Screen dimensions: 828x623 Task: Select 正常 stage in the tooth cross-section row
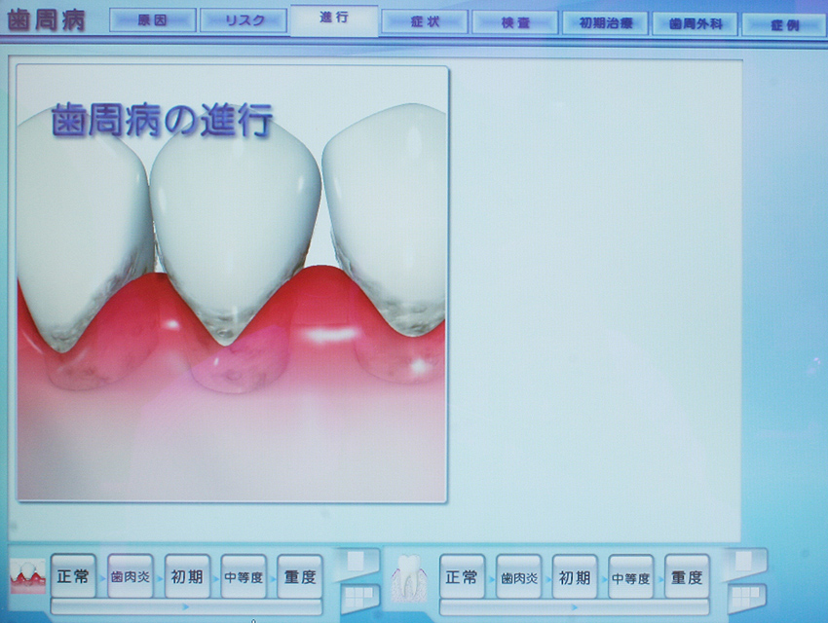click(x=462, y=576)
